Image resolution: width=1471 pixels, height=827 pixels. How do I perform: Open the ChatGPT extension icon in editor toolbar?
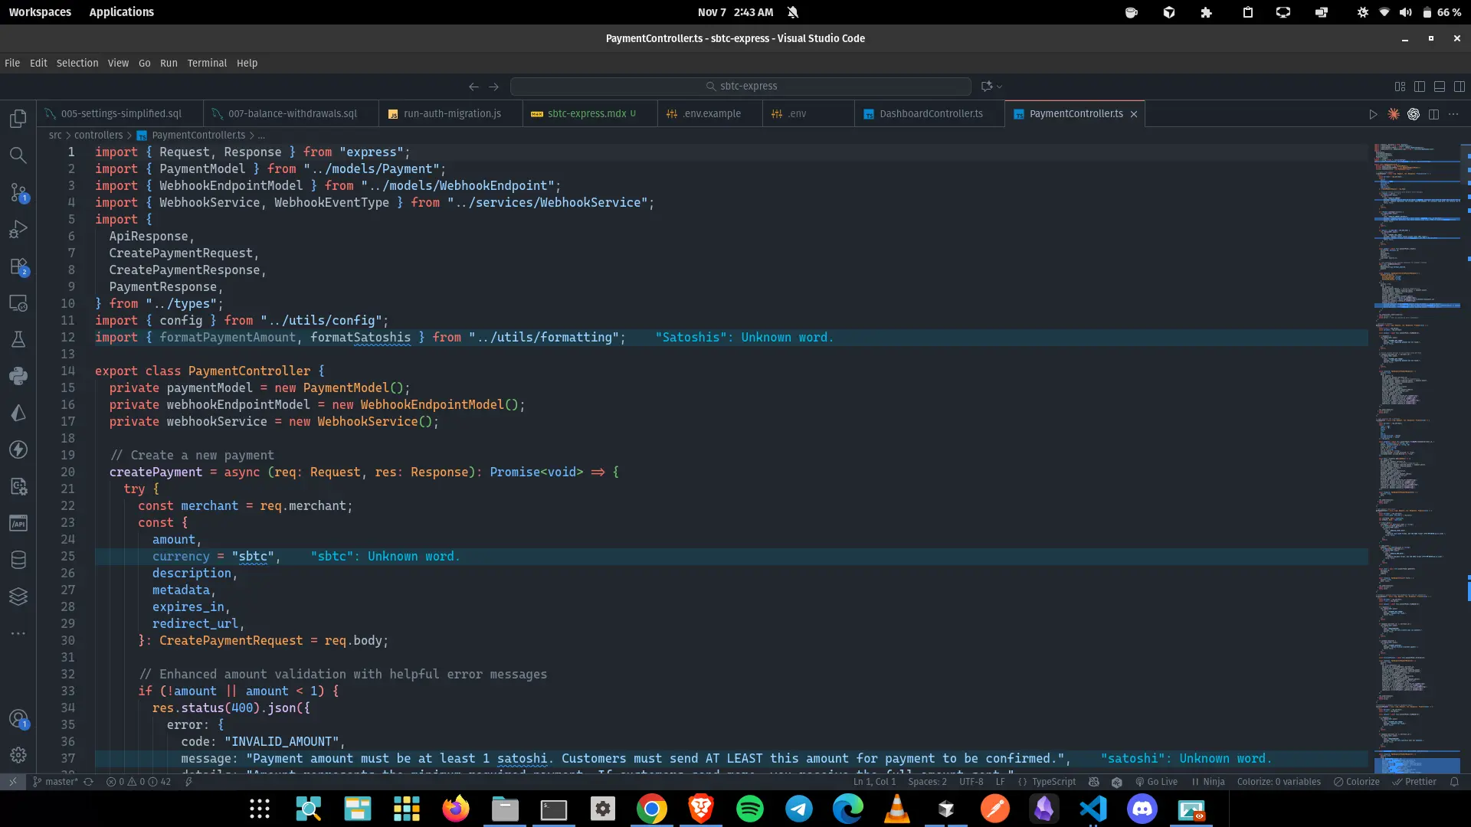click(1414, 114)
